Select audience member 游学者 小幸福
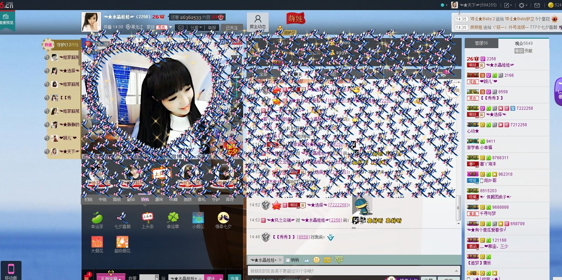 click(507, 144)
